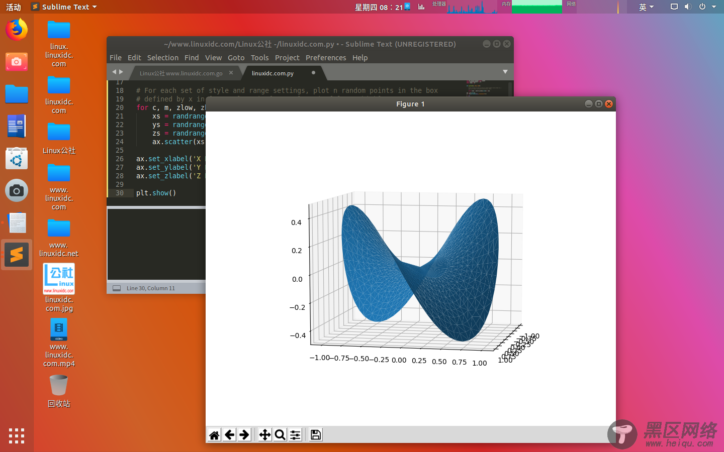Open the Selection menu
The image size is (724, 452).
pyautogui.click(x=163, y=58)
